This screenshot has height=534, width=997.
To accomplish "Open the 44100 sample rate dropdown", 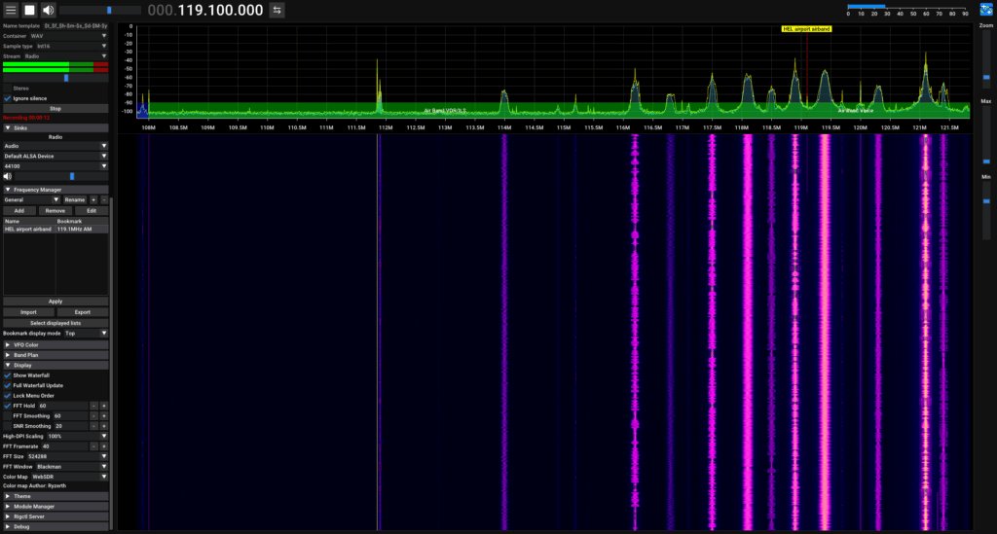I will [55, 166].
